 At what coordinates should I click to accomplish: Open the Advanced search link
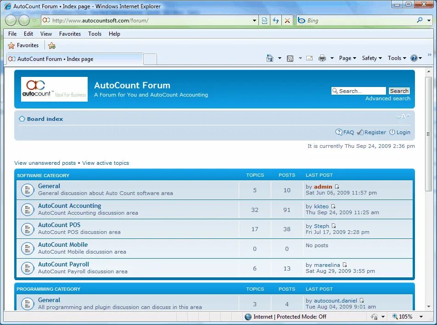(388, 98)
